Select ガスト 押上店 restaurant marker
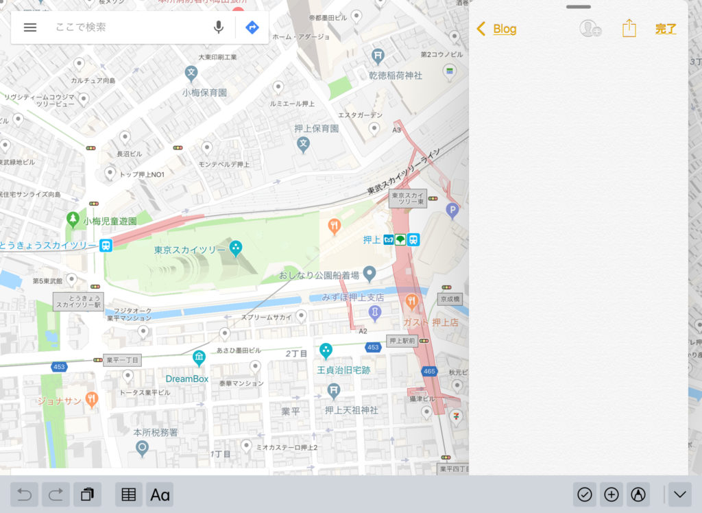Viewport: 702px width, 513px height. pyautogui.click(x=411, y=302)
